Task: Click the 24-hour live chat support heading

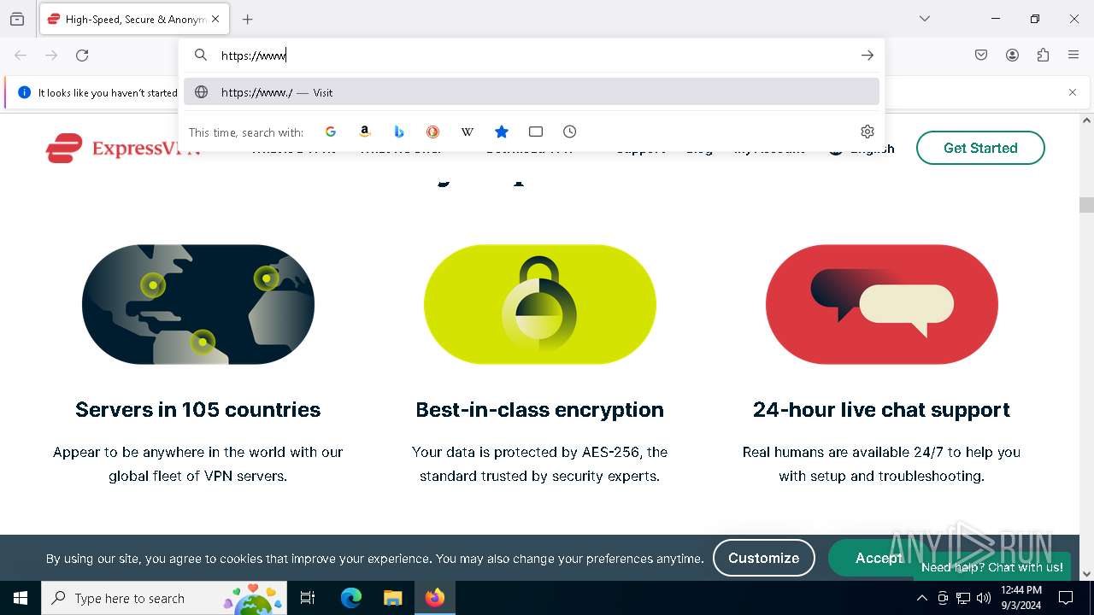Action: [x=882, y=410]
